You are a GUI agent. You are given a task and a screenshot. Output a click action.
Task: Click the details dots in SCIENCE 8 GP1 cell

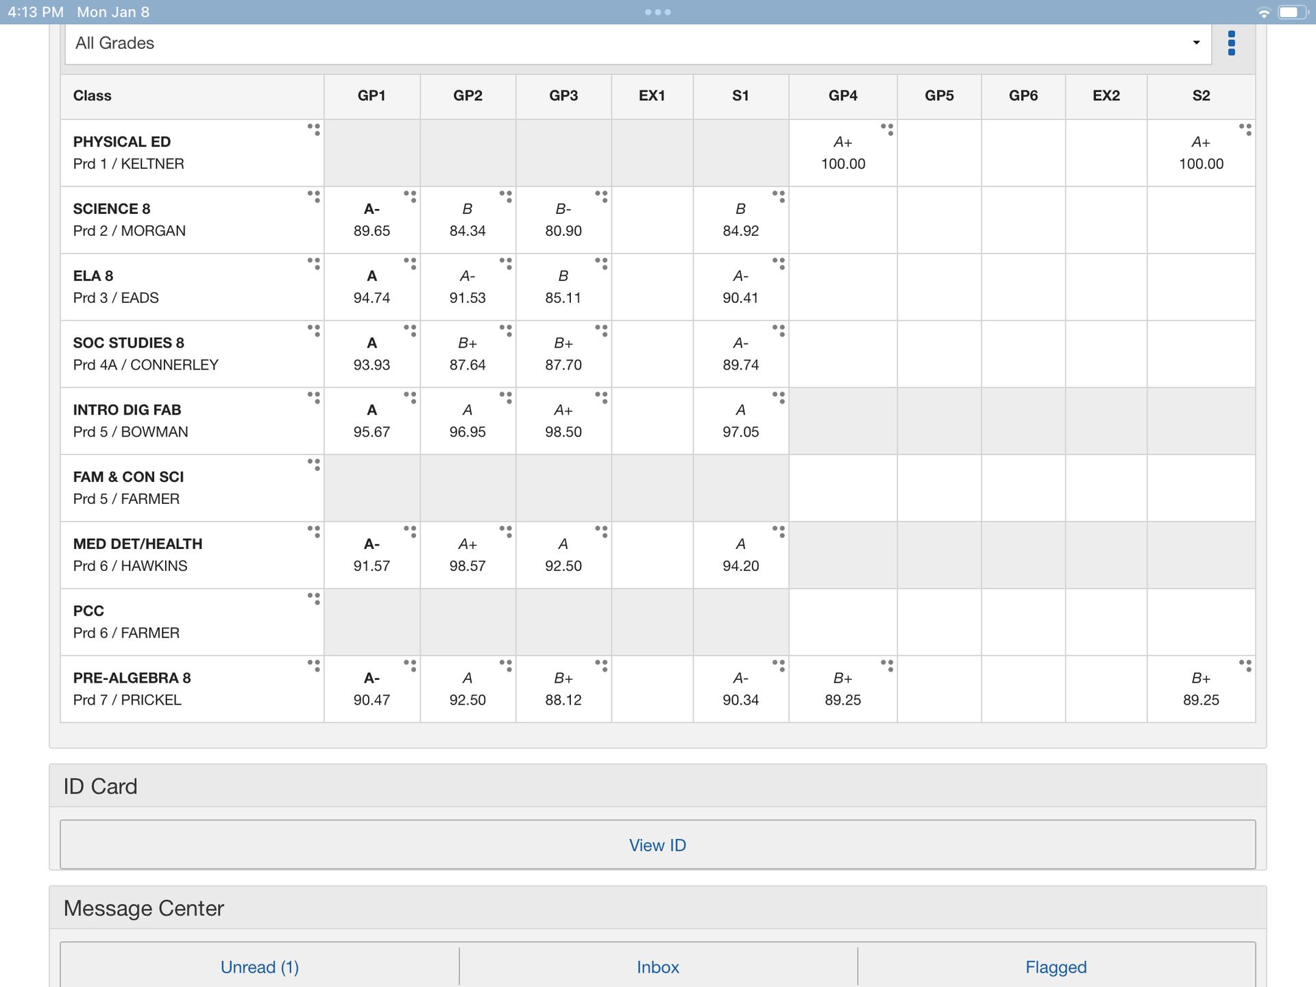[410, 196]
